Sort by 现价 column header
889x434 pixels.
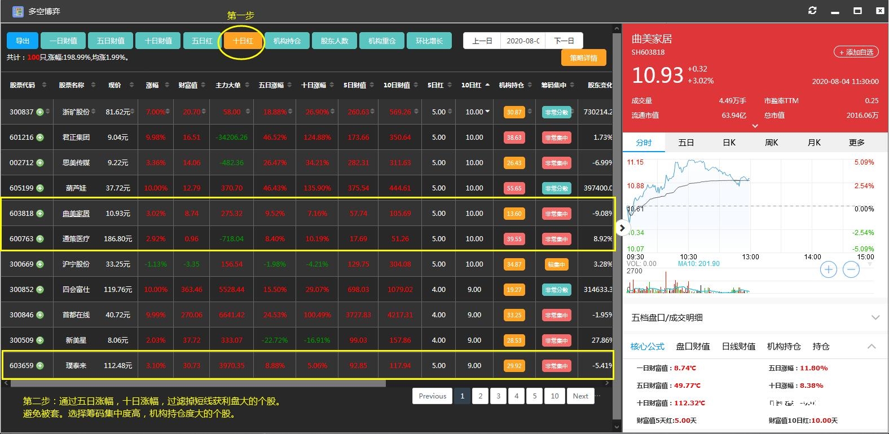point(120,85)
